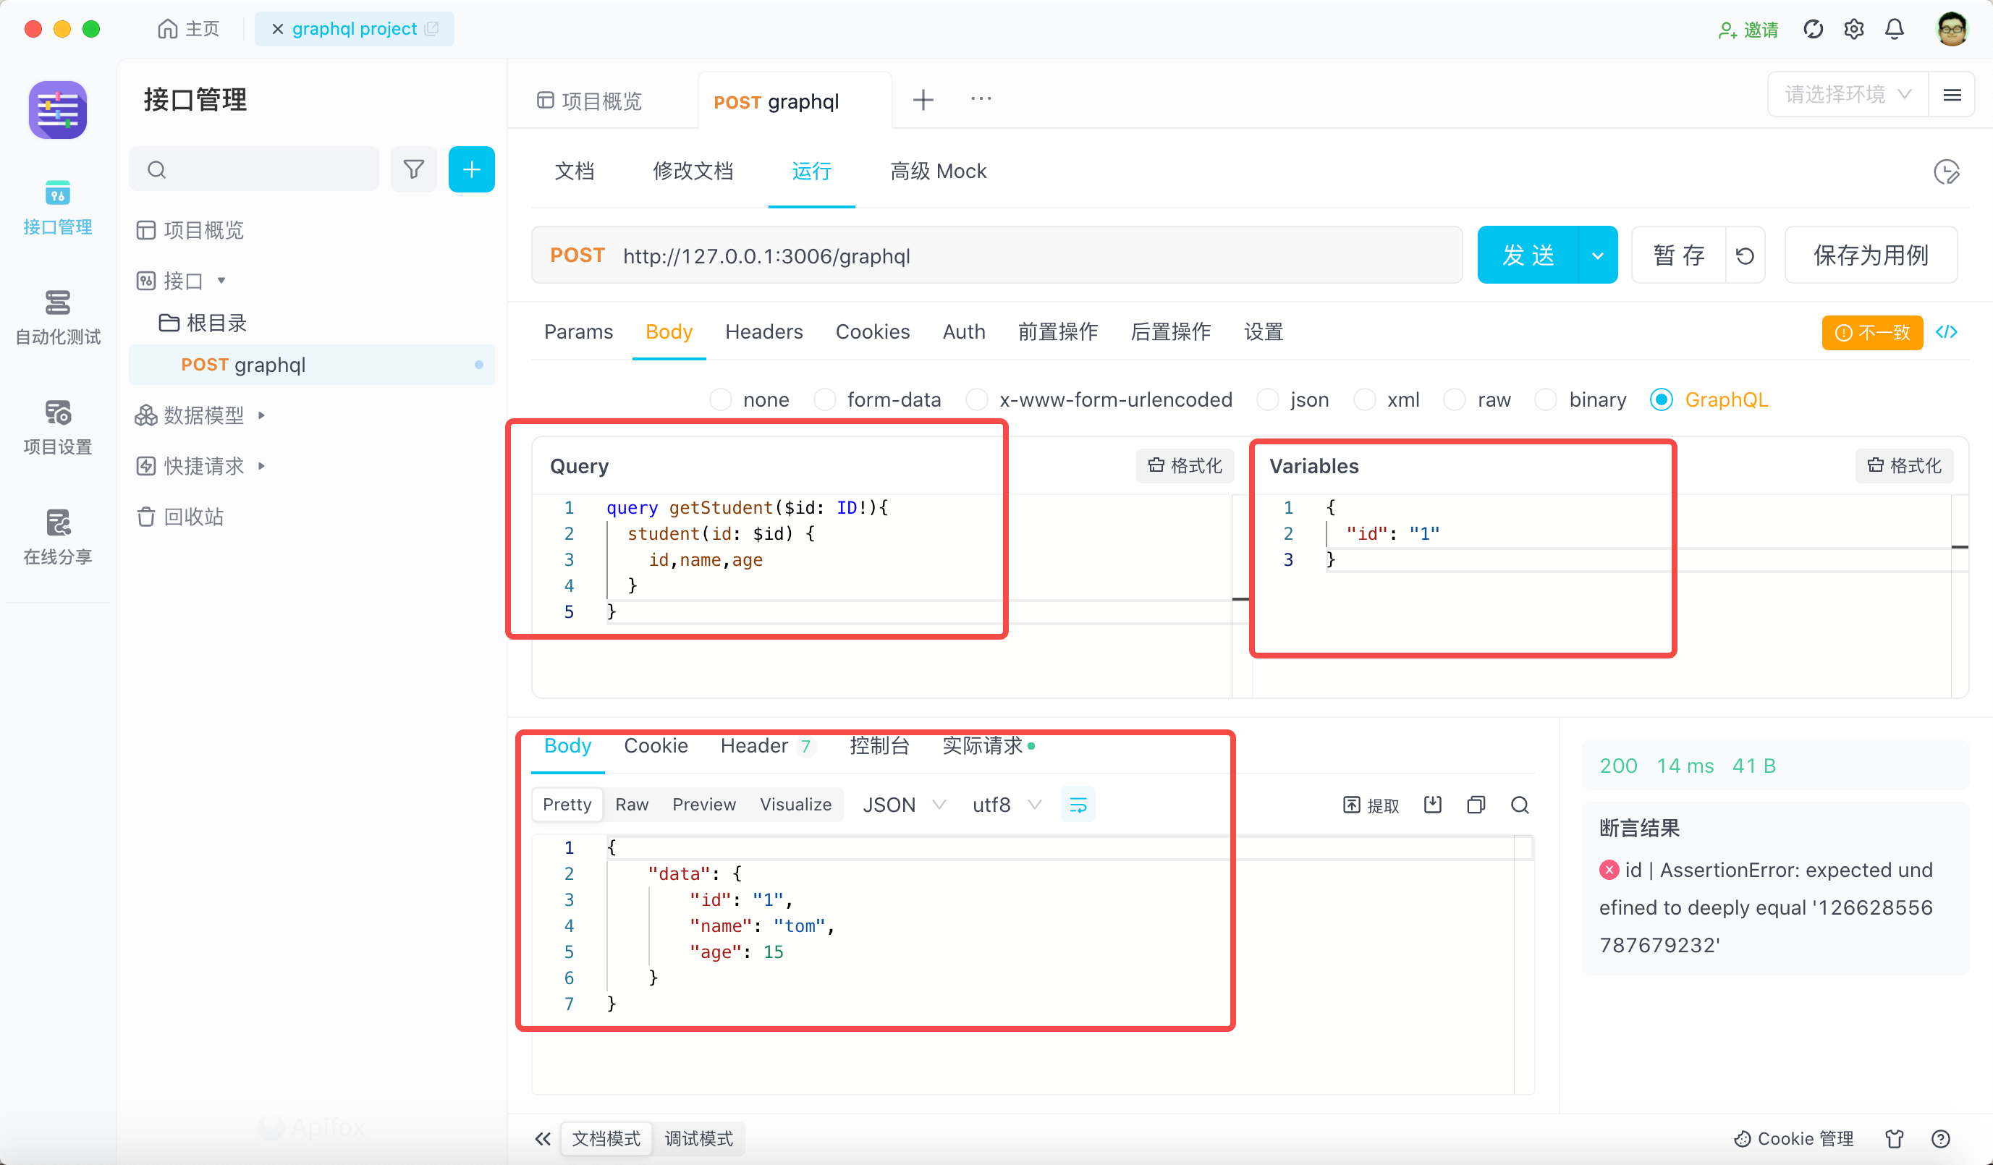Click 格式化 button in Query panel
The height and width of the screenshot is (1165, 1993).
tap(1185, 466)
